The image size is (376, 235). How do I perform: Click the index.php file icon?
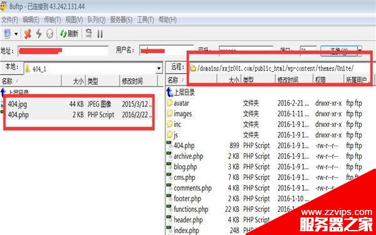click(x=170, y=230)
